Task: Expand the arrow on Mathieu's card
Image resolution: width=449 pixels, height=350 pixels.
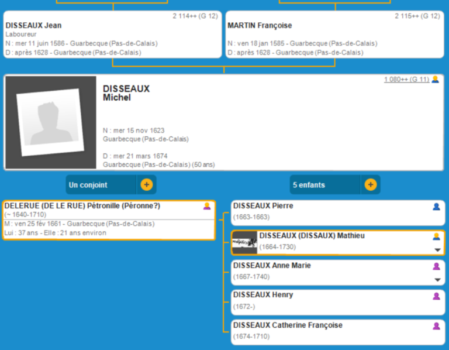Action: pos(437,250)
